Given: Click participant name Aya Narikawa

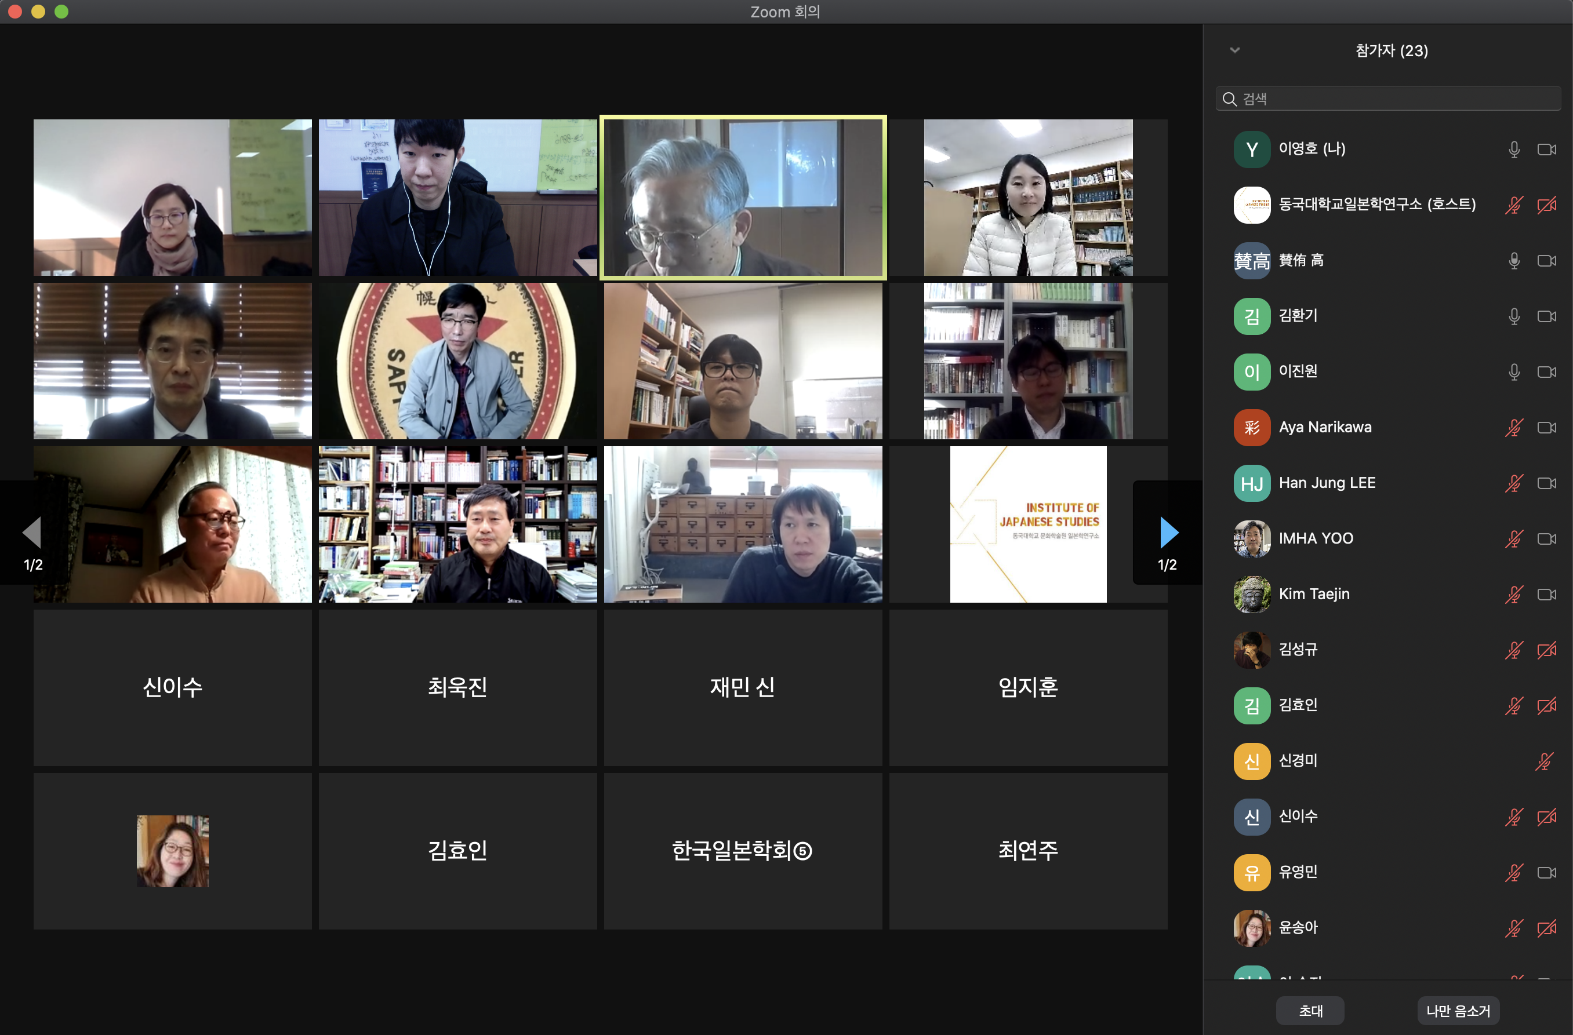Looking at the screenshot, I should pos(1324,427).
